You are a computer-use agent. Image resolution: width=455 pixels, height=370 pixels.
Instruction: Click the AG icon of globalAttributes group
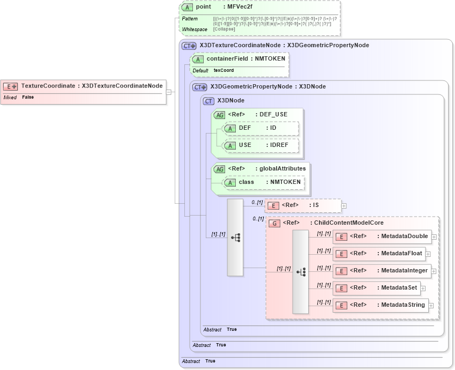tap(220, 169)
